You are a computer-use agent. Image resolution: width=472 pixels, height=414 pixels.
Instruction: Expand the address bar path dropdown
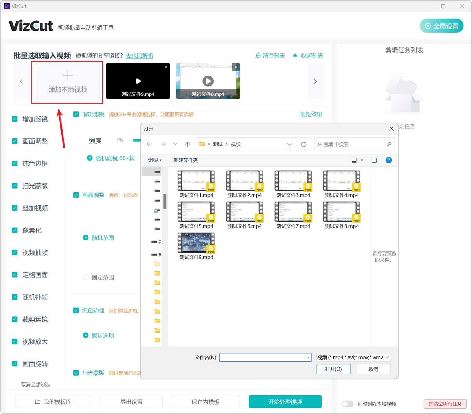[289, 144]
